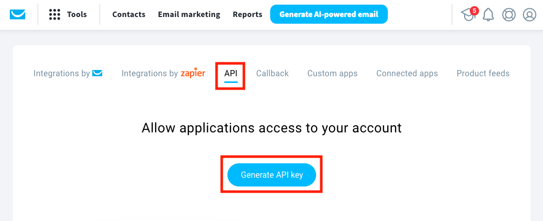Open the nine-dot Tools grid icon
The width and height of the screenshot is (543, 221).
coord(55,14)
